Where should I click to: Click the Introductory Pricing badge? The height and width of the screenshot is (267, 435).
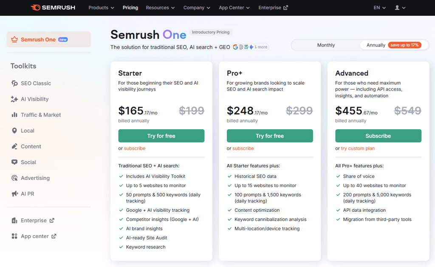tap(211, 32)
